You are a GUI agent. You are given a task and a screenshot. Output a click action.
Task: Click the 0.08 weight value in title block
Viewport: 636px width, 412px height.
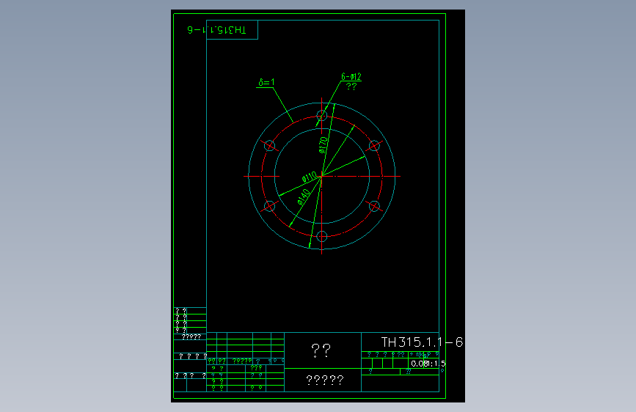coord(418,364)
